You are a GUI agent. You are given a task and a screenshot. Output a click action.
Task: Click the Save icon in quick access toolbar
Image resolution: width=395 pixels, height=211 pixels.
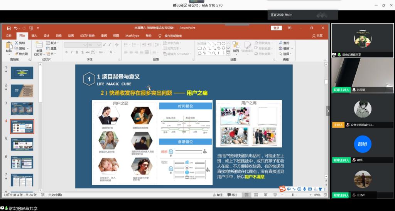click(8, 28)
